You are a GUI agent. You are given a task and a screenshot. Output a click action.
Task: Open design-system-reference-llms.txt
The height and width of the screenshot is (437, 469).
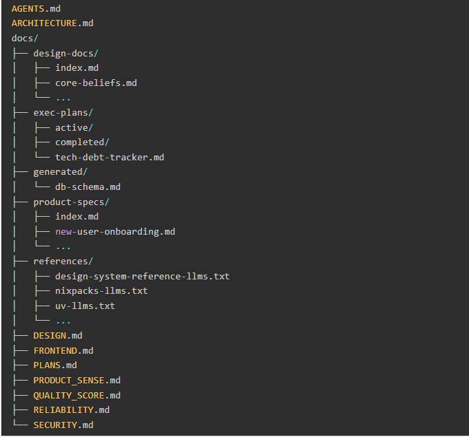(x=142, y=276)
